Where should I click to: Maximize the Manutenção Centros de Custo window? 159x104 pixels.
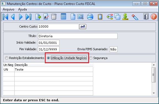point(145,4)
